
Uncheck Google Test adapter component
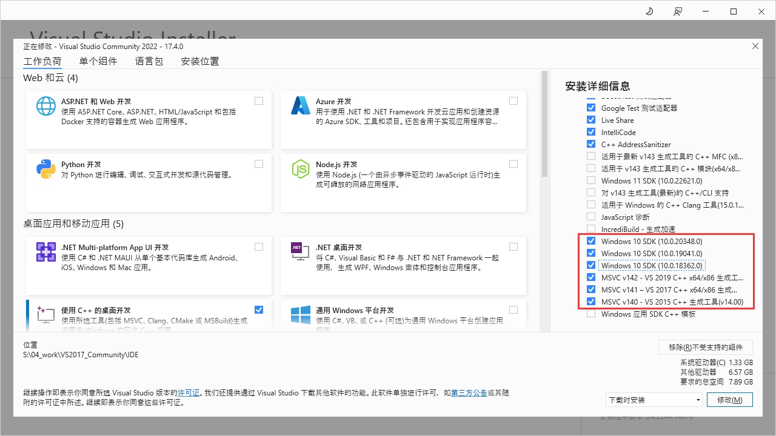point(591,108)
